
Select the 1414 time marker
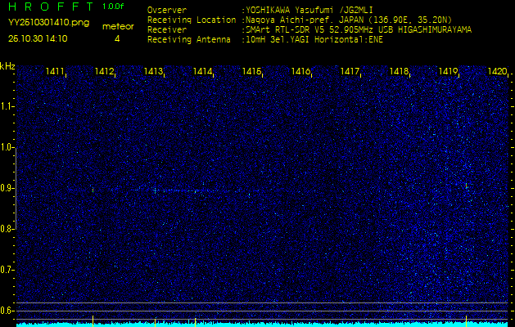coord(203,72)
